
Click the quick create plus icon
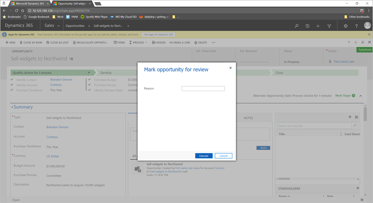point(318,26)
